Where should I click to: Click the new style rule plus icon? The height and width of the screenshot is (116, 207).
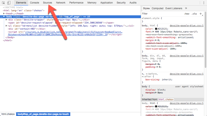pyautogui.click(x=201, y=14)
